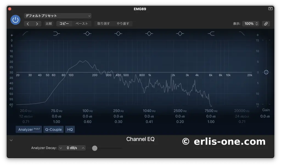Click the コピー copy button
Image resolution: width=281 pixels, height=166 pixels.
[x=64, y=24]
